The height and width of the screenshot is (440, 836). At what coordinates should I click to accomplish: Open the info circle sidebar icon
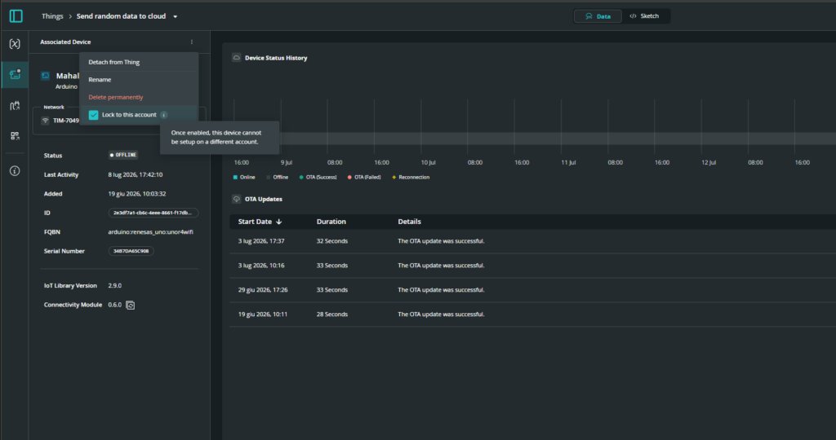pos(15,171)
